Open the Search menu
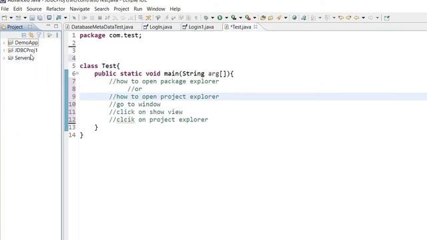The width and height of the screenshot is (427, 240). pos(101,9)
